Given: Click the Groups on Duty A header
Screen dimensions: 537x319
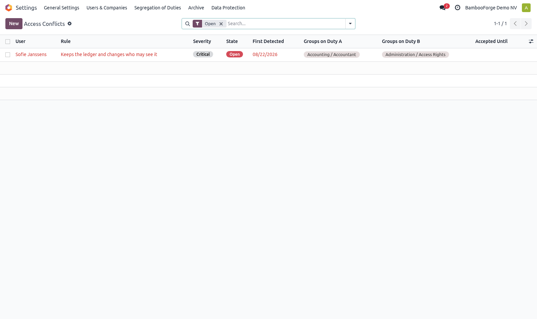Looking at the screenshot, I should coord(323,41).
